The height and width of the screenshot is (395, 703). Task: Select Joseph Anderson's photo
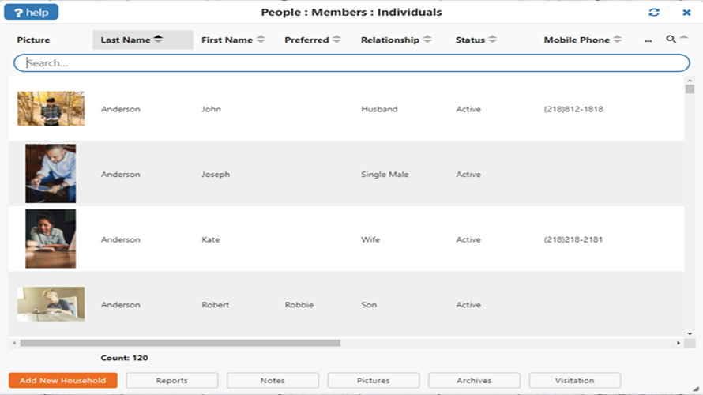pyautogui.click(x=51, y=174)
